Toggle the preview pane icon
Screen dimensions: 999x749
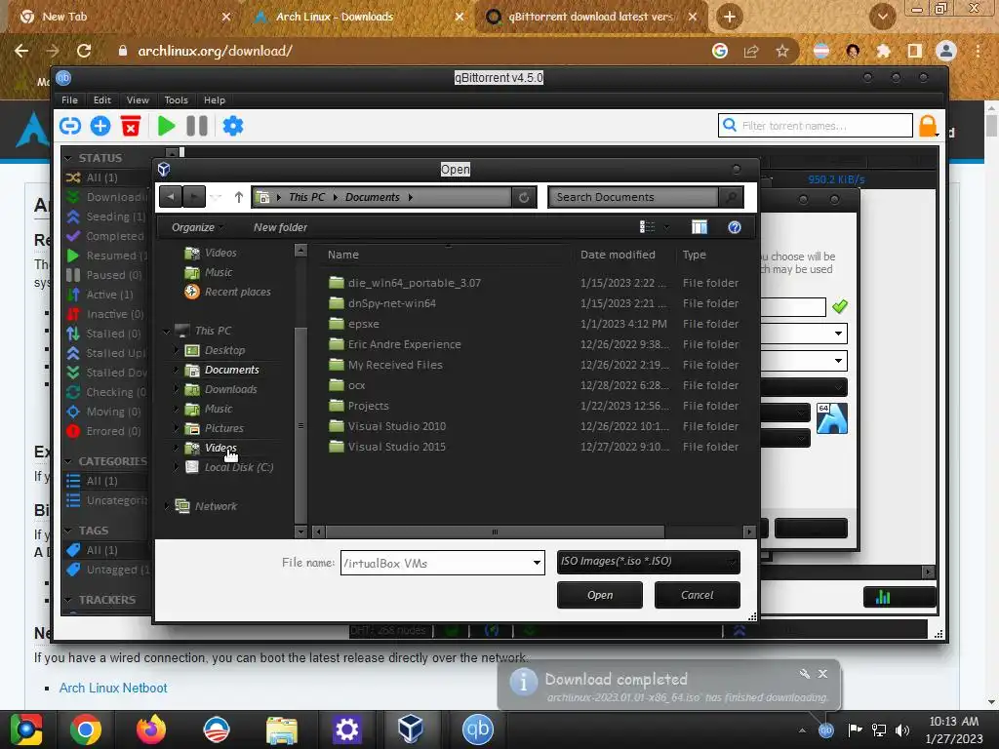pyautogui.click(x=699, y=227)
